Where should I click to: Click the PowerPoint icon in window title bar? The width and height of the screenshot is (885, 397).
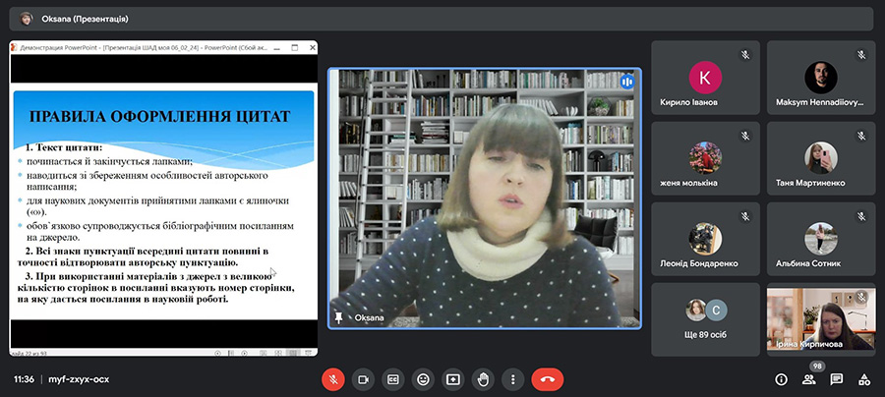coord(14,48)
